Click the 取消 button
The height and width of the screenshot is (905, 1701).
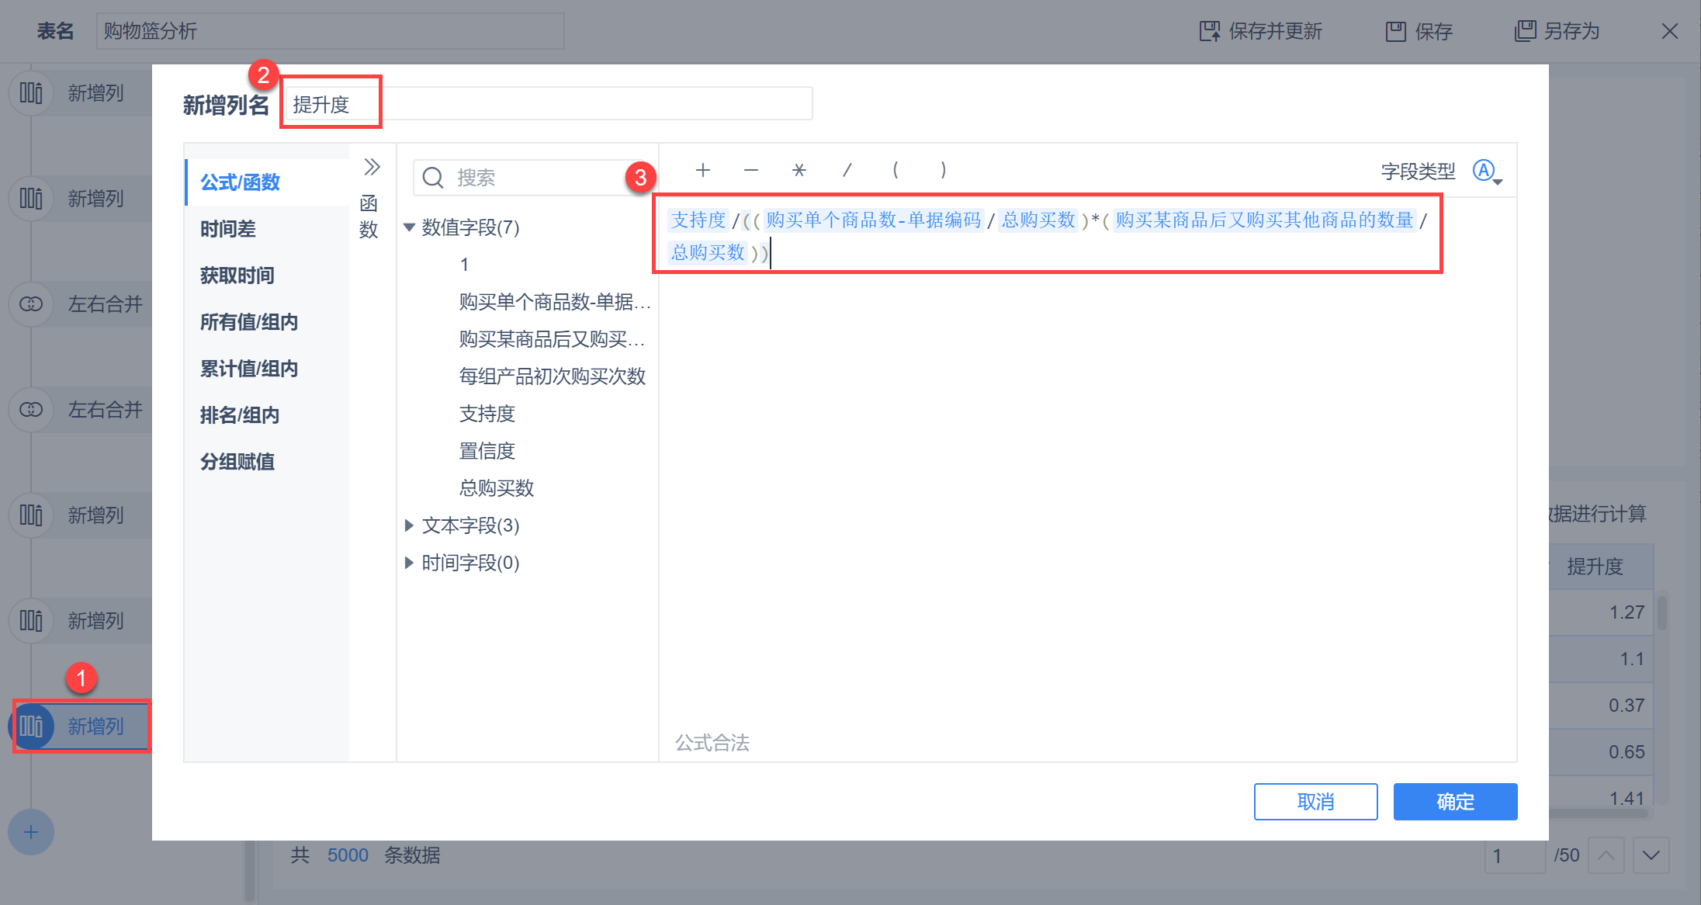(1315, 801)
